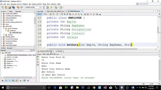This screenshot has width=161, height=90.
Task: Click the Build Project hammer icon
Action: (x=44, y=7)
